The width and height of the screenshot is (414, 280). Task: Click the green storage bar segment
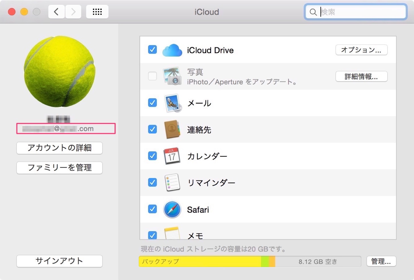pyautogui.click(x=265, y=262)
